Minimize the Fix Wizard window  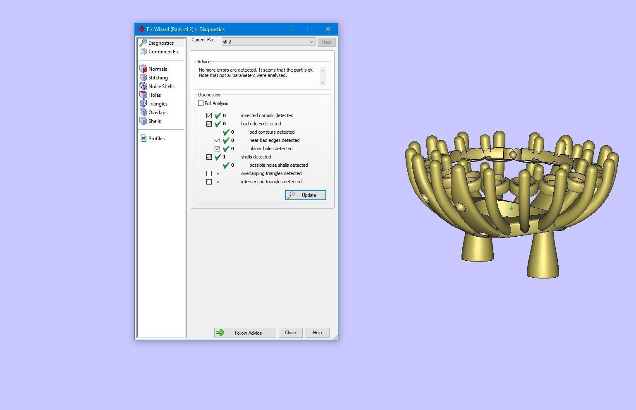pos(291,29)
